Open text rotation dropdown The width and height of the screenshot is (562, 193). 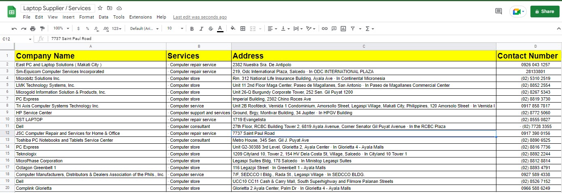click(311, 29)
